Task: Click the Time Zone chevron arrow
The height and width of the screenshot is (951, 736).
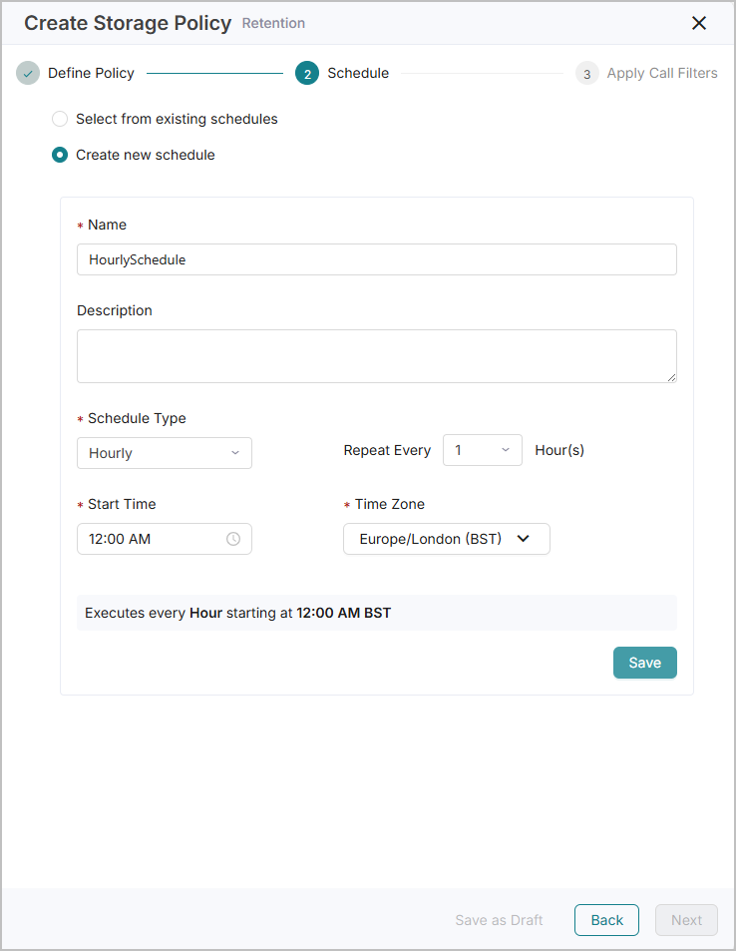Action: pyautogui.click(x=524, y=539)
